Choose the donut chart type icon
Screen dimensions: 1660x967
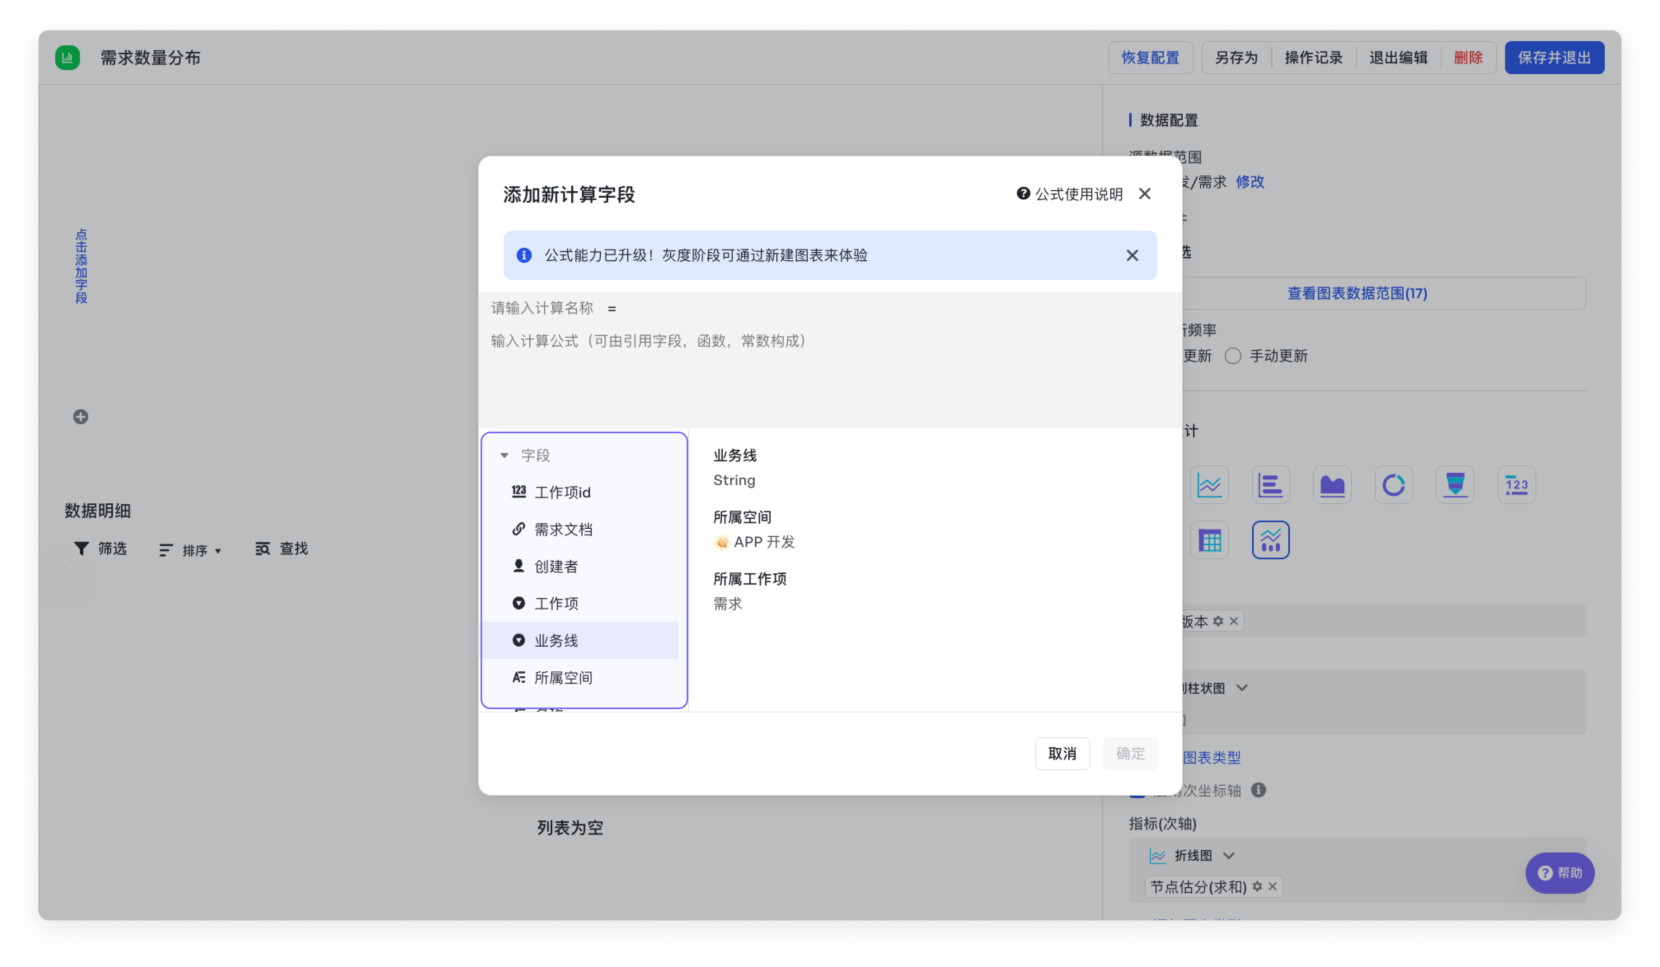[1394, 486]
